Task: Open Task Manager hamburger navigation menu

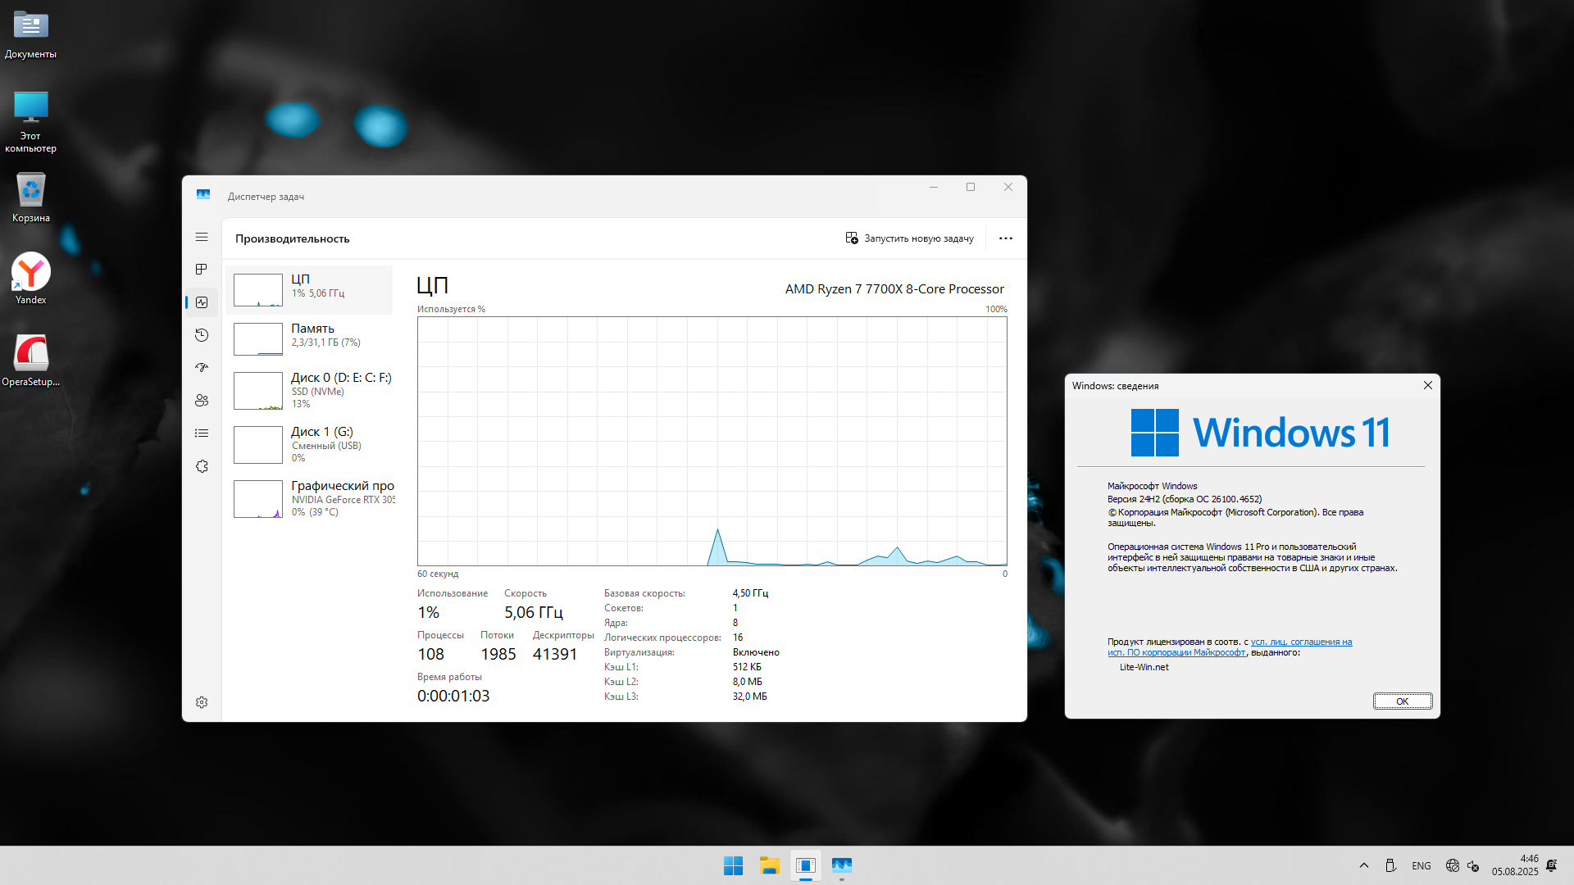Action: click(202, 237)
